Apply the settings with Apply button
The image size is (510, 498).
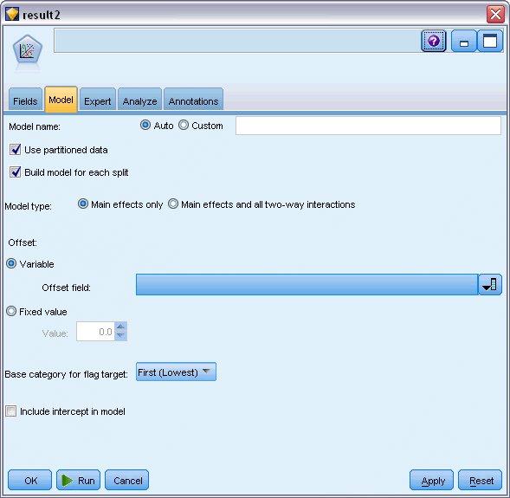(431, 480)
